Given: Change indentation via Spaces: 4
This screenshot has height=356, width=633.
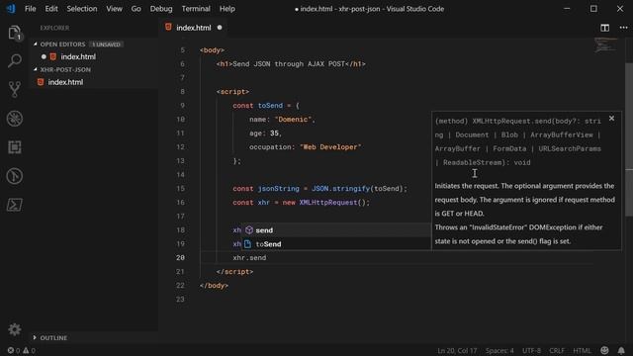Looking at the screenshot, I should tap(499, 350).
